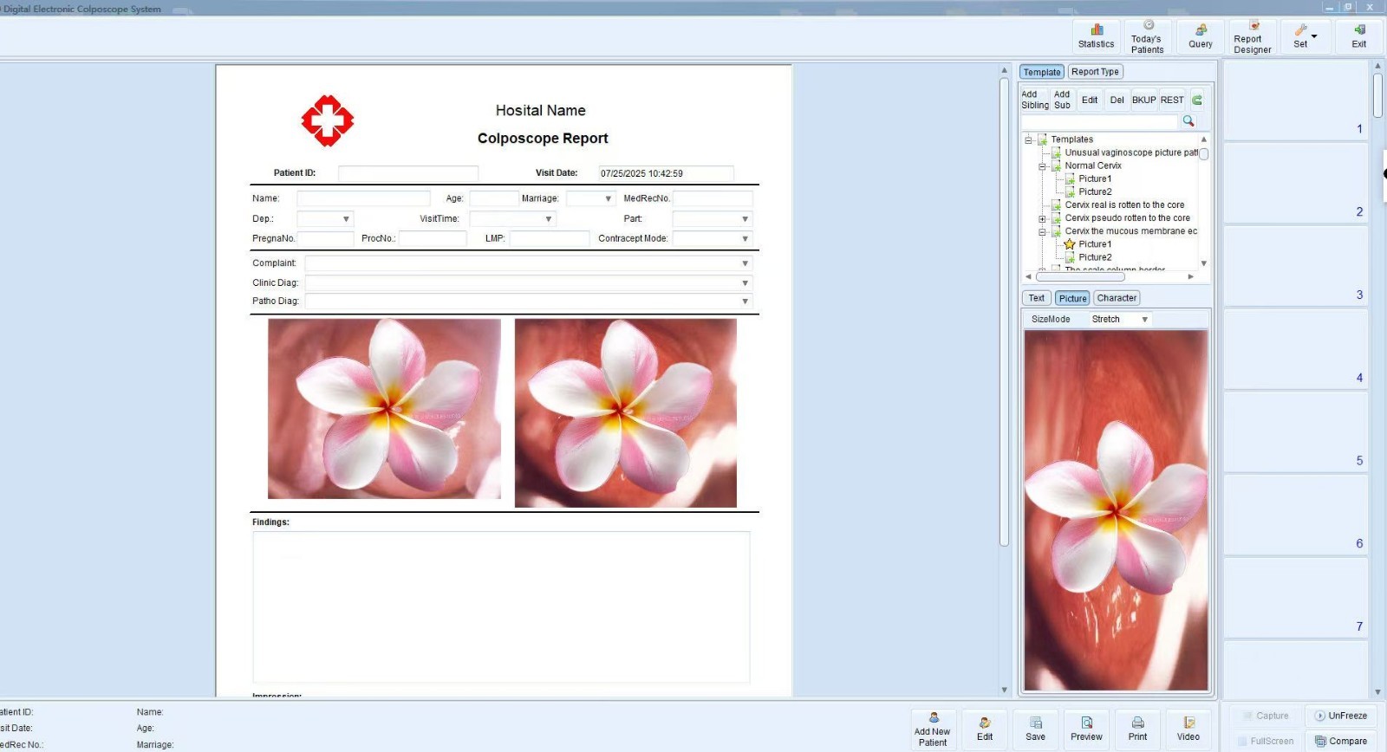
Task: Select the starred Picture1 tree item
Action: 1094,244
